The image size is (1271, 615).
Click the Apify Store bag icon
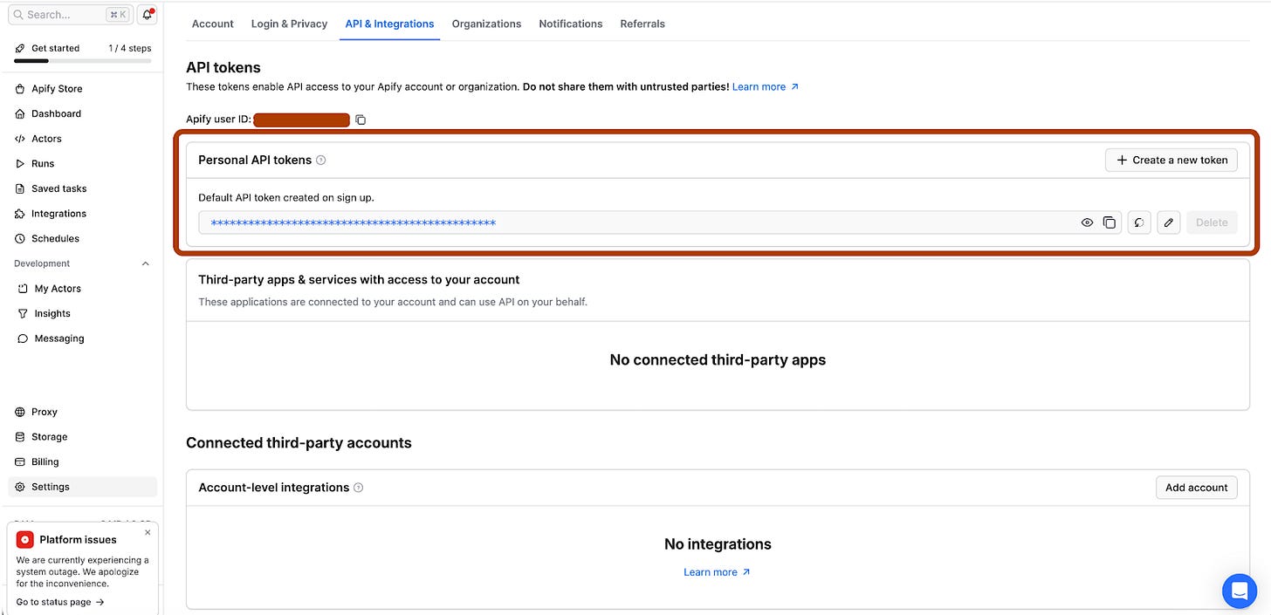coord(21,89)
